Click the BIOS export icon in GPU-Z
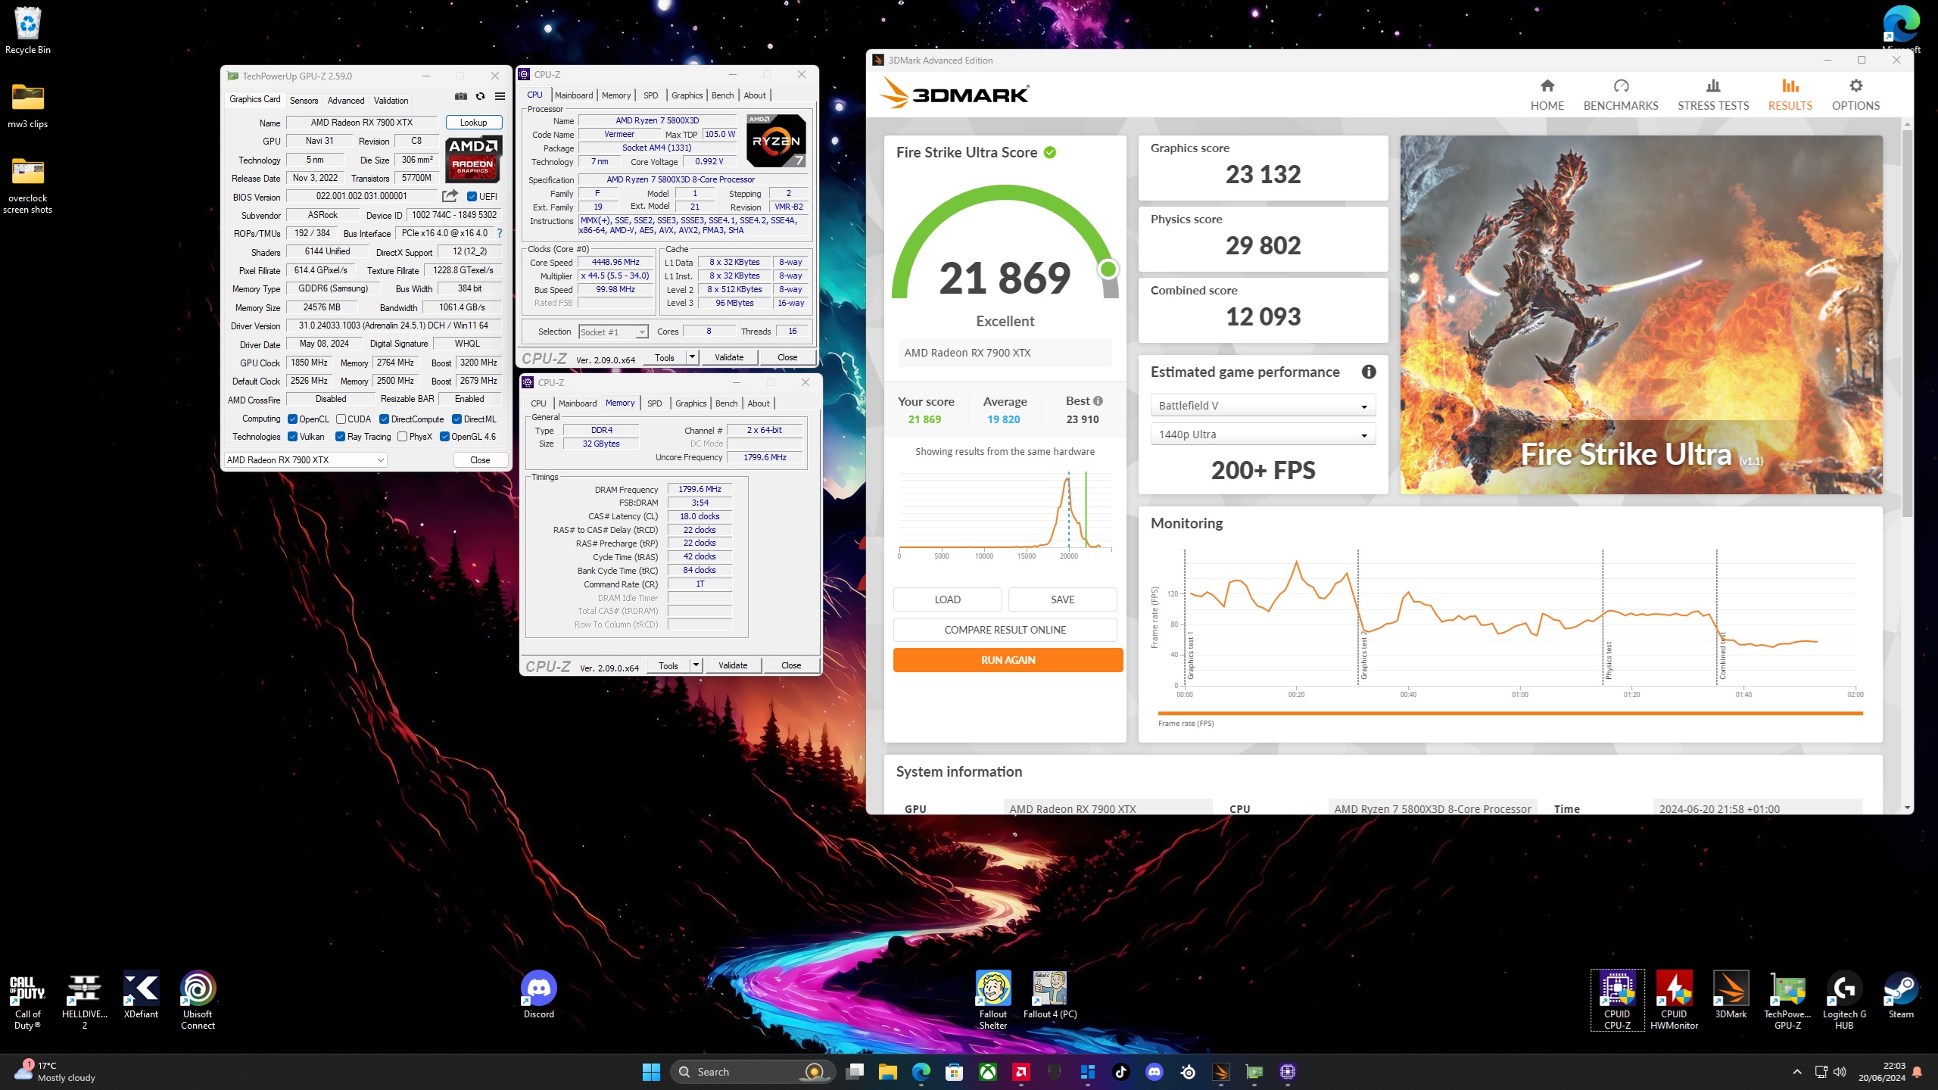Viewport: 1938px width, 1090px height. [450, 196]
